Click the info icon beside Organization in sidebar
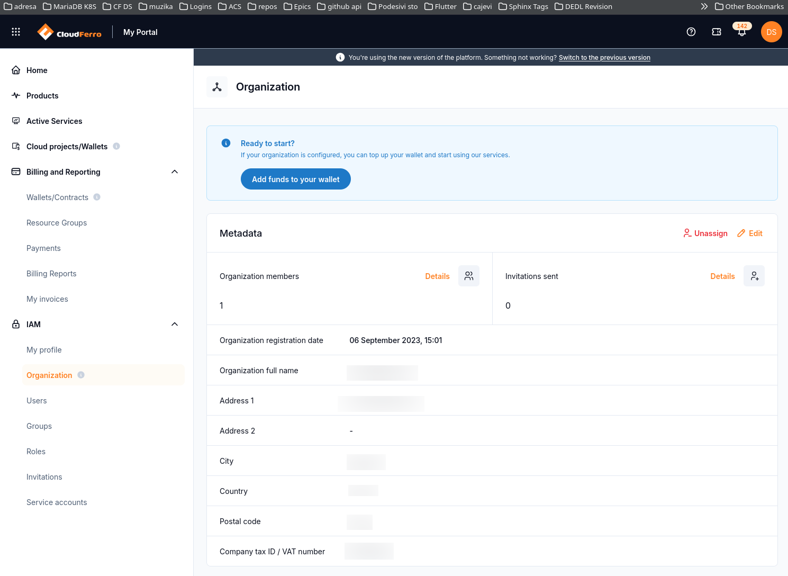 [81, 375]
